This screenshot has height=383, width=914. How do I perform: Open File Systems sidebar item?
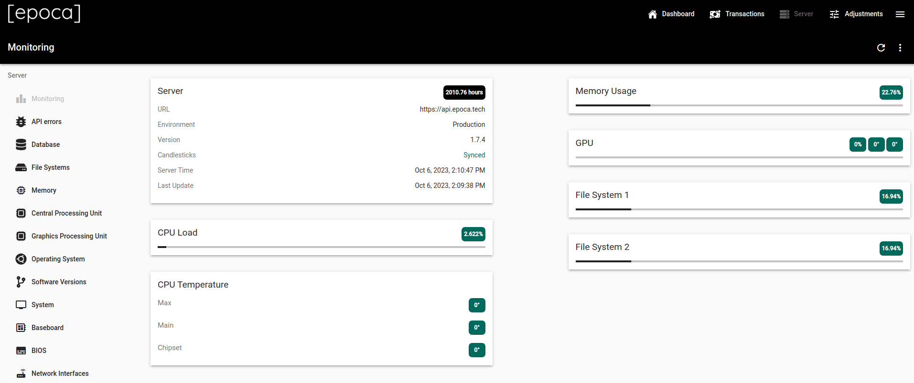click(51, 167)
